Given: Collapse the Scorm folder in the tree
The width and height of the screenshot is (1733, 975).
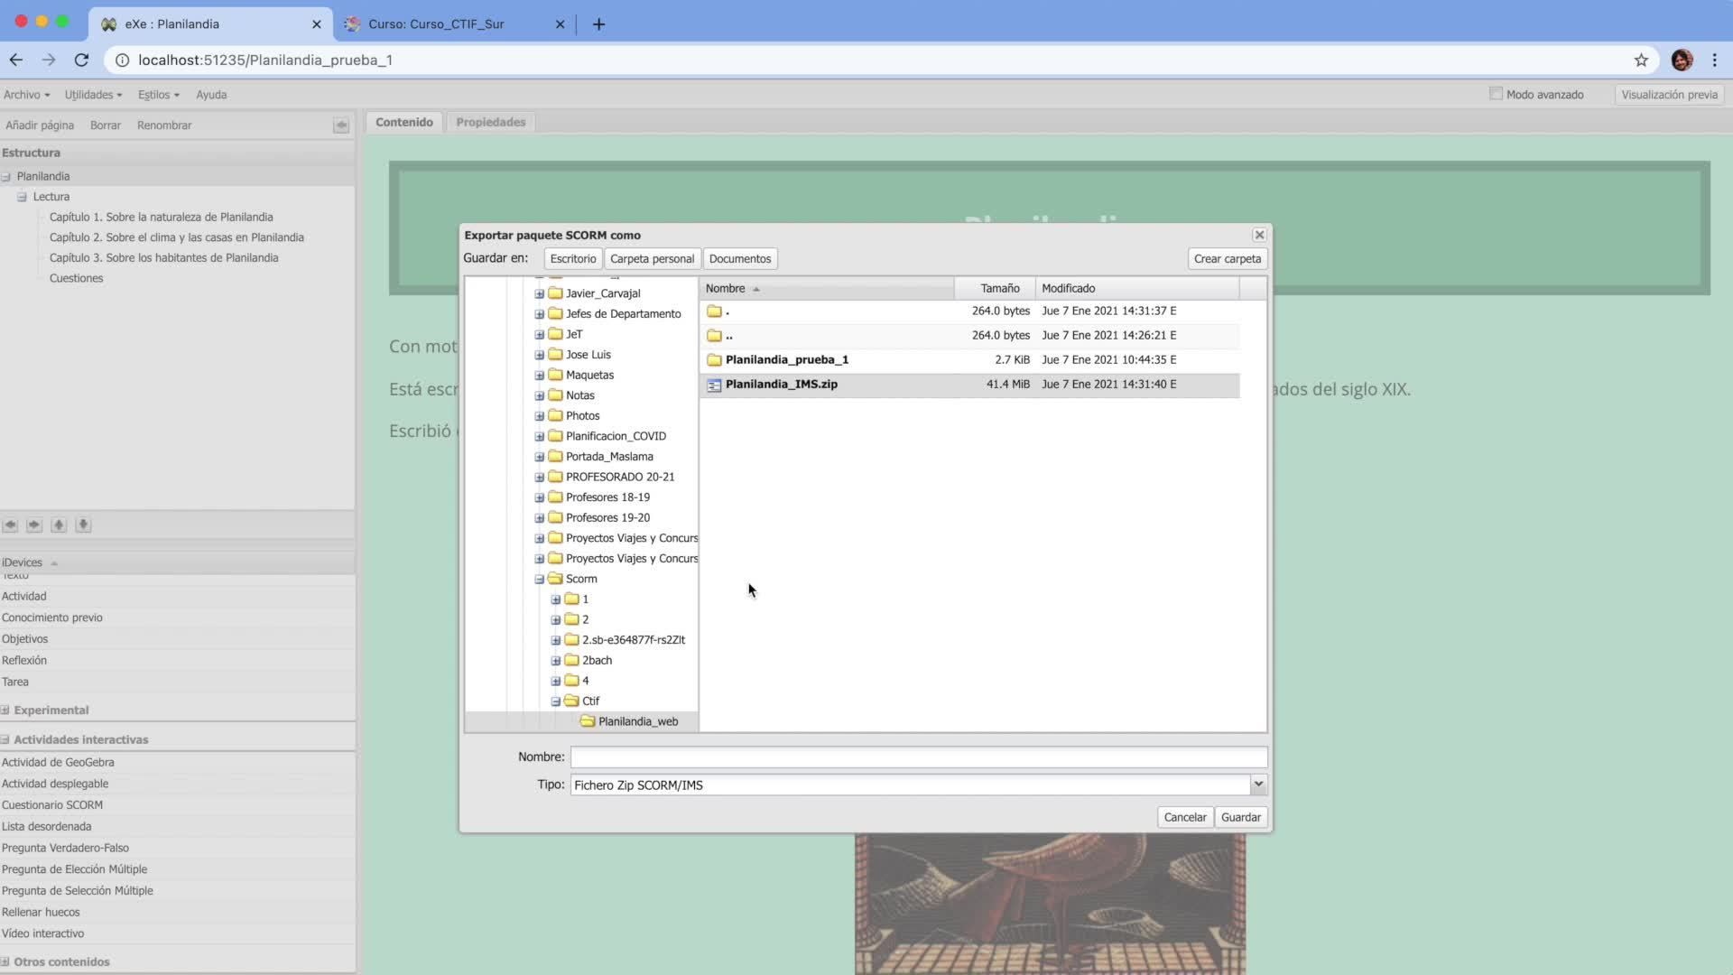Looking at the screenshot, I should 539,579.
